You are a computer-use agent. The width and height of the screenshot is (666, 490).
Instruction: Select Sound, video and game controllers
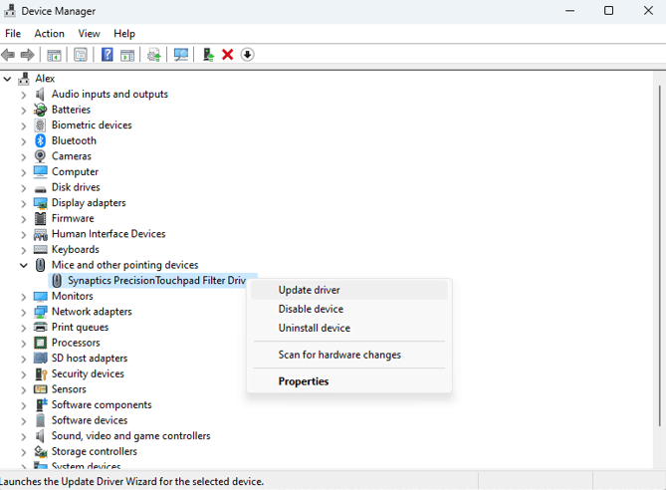click(130, 436)
